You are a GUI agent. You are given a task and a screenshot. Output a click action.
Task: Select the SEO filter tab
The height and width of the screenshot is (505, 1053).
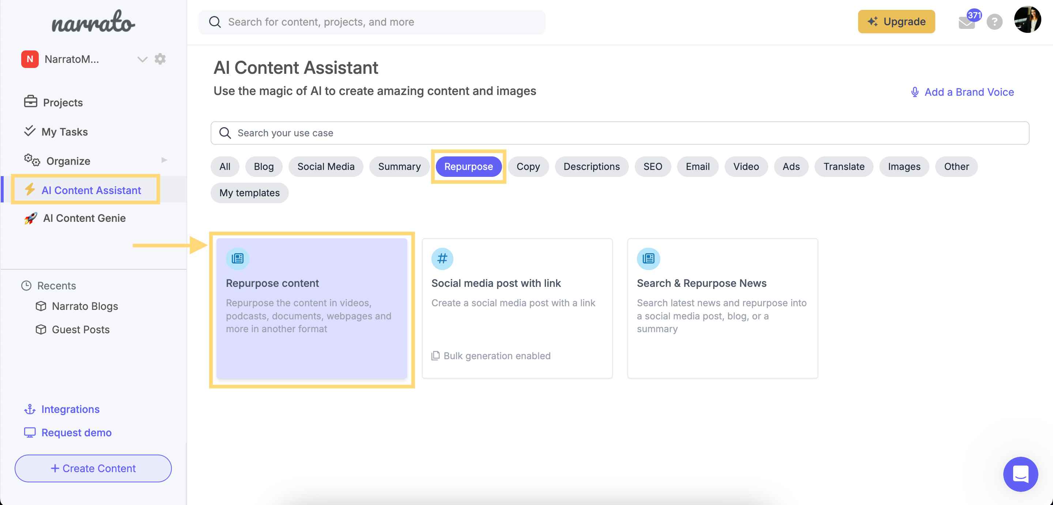652,166
